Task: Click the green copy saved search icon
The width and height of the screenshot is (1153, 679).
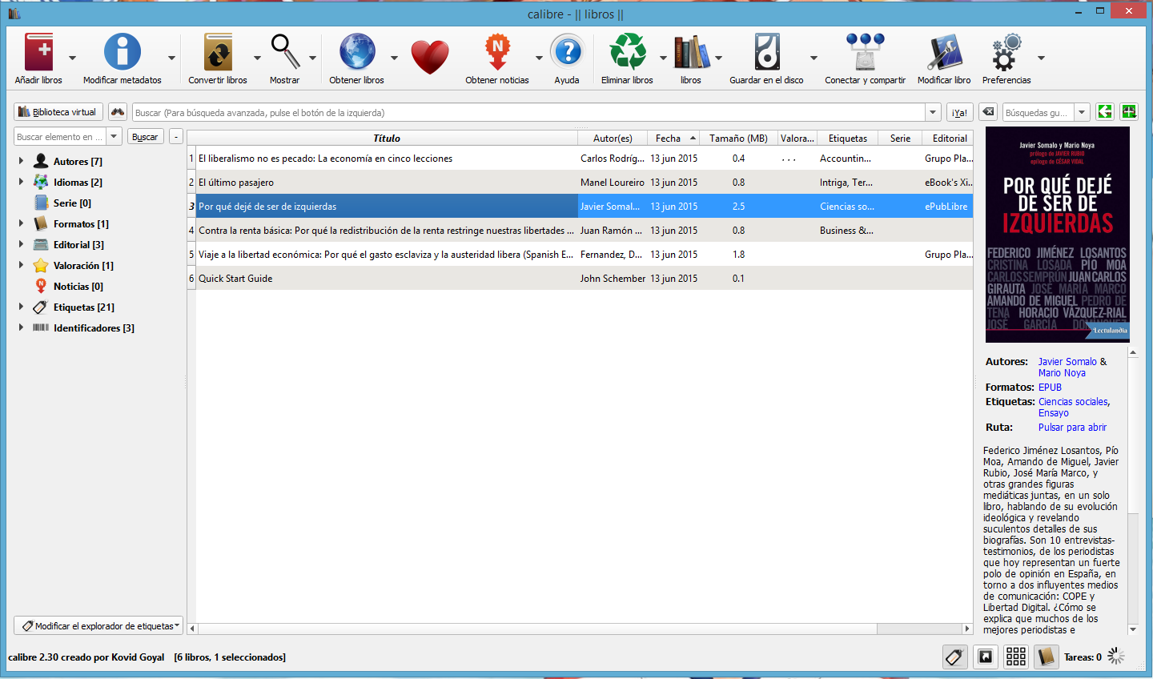Action: click(1105, 112)
